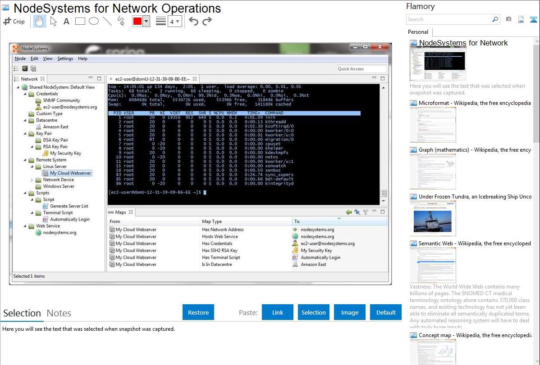The height and width of the screenshot is (365, 540).
Task: Click the terminal toolbar icon under Node menu
Action: click(25, 69)
